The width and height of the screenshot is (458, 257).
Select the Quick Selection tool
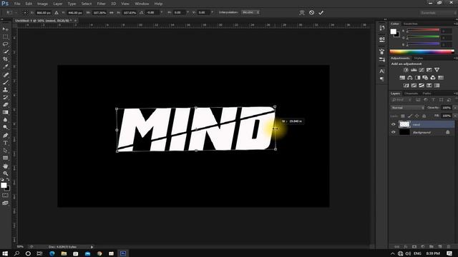click(5, 51)
